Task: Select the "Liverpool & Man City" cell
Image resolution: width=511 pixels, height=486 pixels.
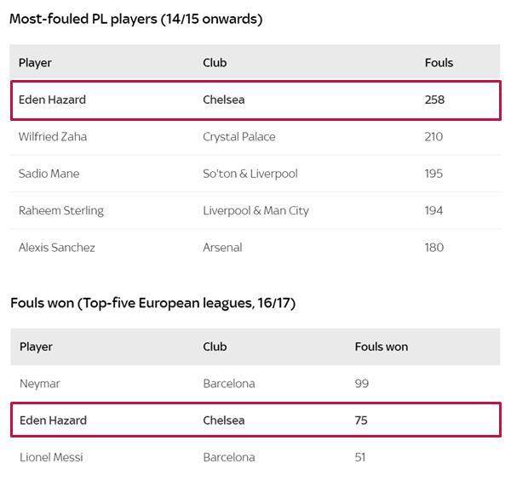Action: (255, 211)
